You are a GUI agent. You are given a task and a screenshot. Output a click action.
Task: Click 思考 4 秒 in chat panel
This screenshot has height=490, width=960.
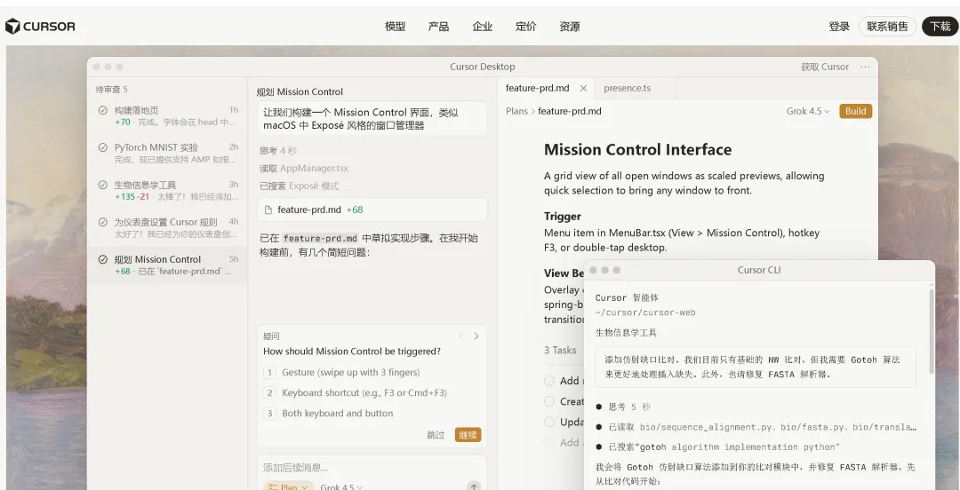pyautogui.click(x=278, y=151)
